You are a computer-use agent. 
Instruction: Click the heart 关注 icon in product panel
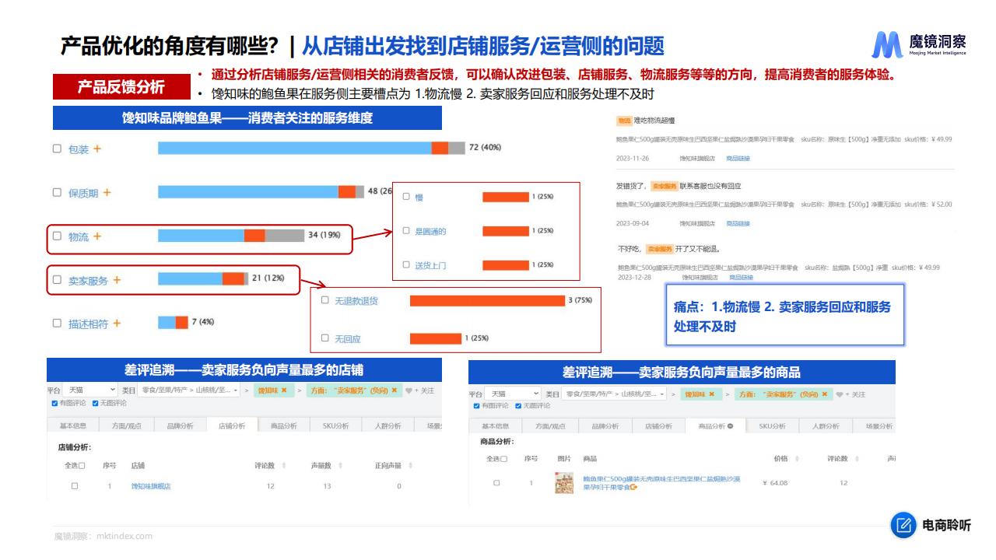[840, 394]
